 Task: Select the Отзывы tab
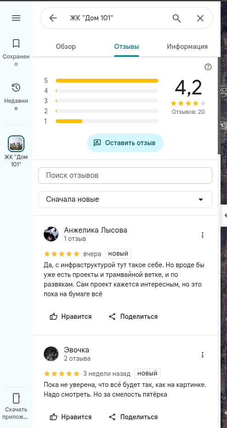point(127,47)
